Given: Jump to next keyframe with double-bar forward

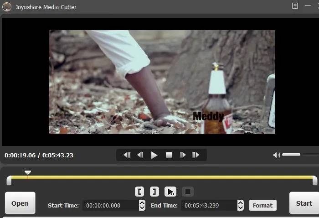Looking at the screenshot, I should [x=196, y=155].
